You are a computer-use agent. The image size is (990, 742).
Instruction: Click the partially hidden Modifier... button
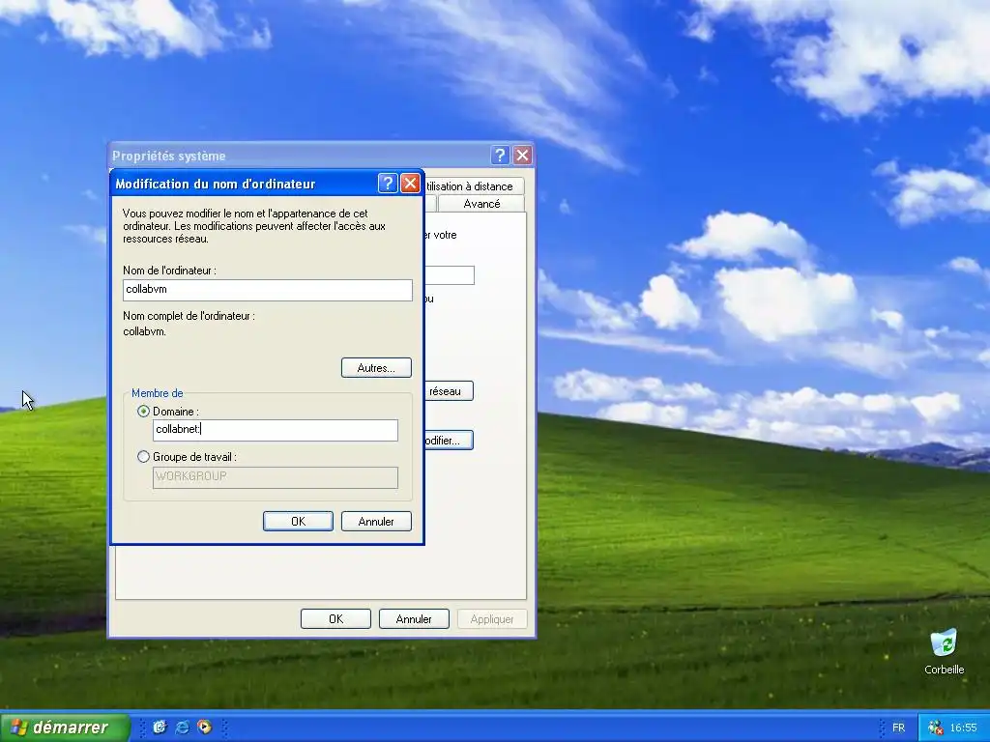pyautogui.click(x=449, y=441)
